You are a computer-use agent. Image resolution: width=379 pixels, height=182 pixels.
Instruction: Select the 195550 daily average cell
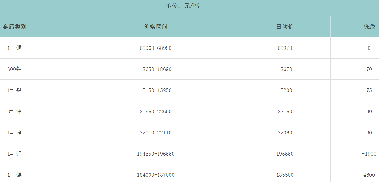(x=285, y=154)
